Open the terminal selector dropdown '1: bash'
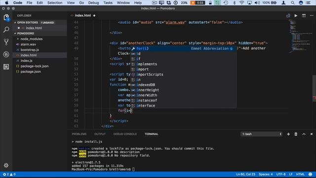Screen dimensions: 316x178 (x=261, y=134)
